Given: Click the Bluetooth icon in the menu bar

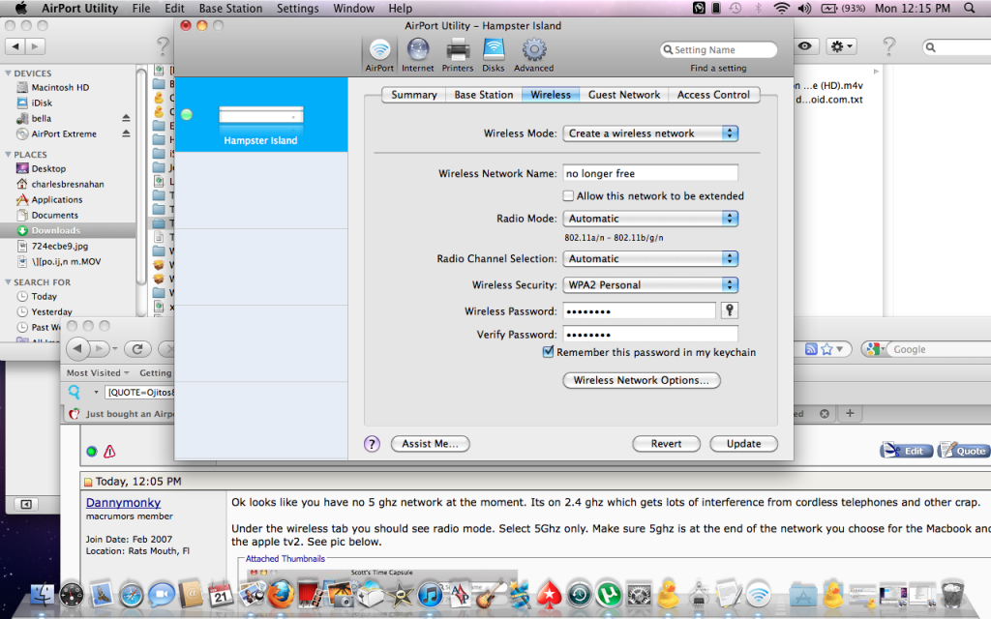Looking at the screenshot, I should (x=758, y=8).
